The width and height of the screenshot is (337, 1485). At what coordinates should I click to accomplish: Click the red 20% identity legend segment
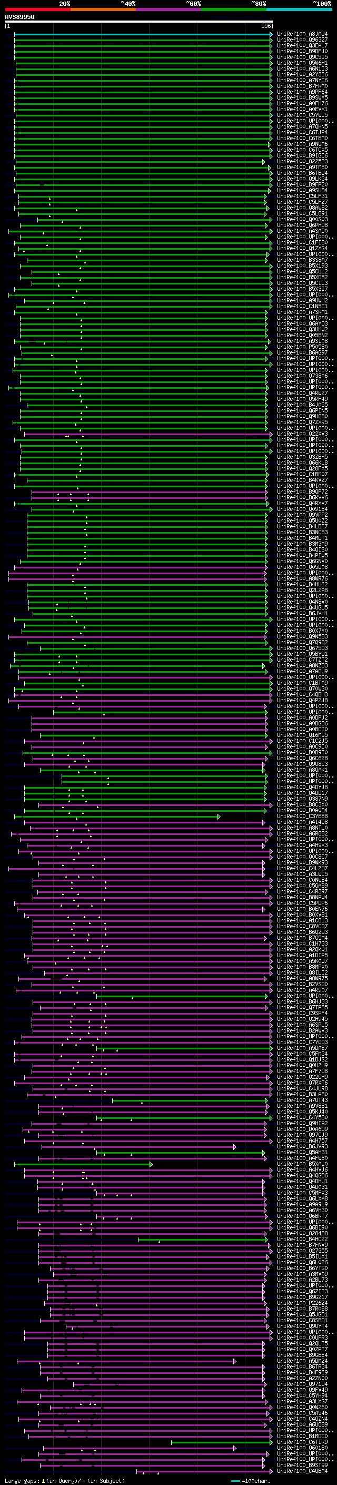[x=37, y=9]
